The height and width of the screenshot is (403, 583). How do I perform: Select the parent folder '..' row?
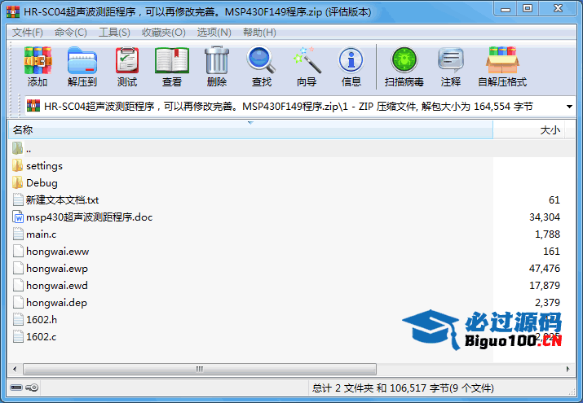point(292,149)
